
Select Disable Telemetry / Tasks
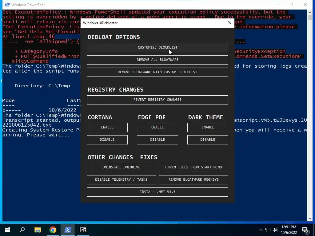tap(121, 179)
